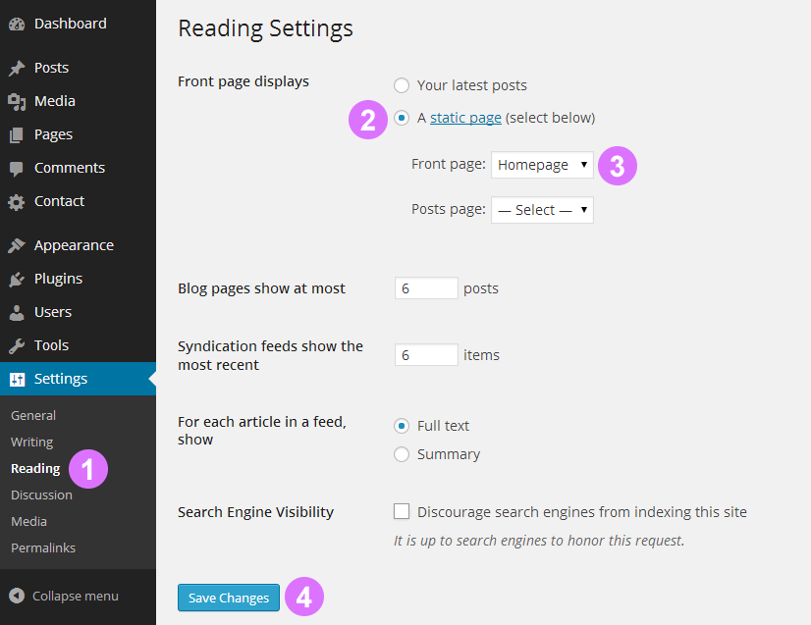Check Discourage search engines from indexing
This screenshot has width=811, height=625.
tap(401, 511)
